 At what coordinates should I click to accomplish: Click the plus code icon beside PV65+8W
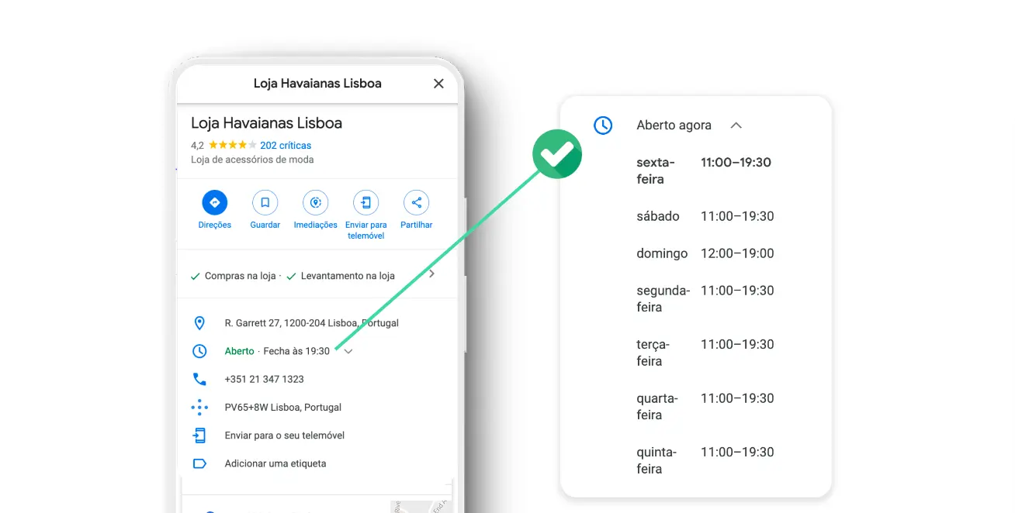[x=199, y=408]
